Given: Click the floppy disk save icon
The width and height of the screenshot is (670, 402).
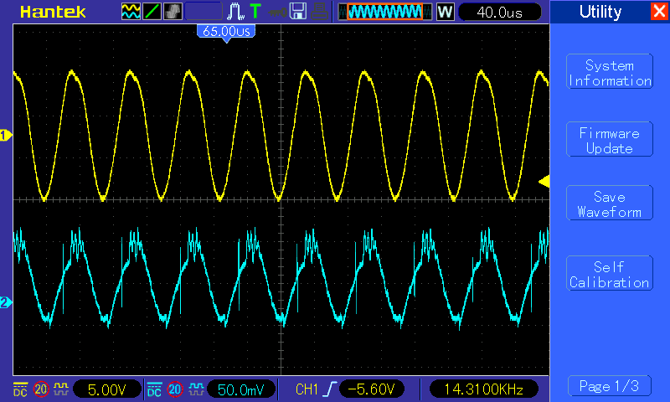Looking at the screenshot, I should (298, 12).
